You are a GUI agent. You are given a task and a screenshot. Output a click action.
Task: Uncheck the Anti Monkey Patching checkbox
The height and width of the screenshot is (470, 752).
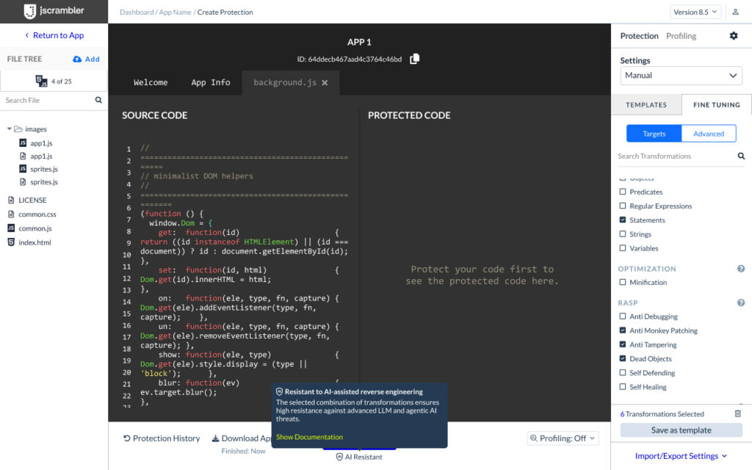[x=623, y=330]
